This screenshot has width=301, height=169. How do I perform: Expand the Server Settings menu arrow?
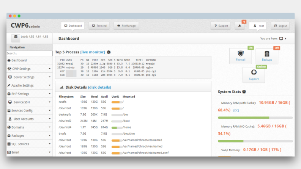pyautogui.click(x=49, y=77)
